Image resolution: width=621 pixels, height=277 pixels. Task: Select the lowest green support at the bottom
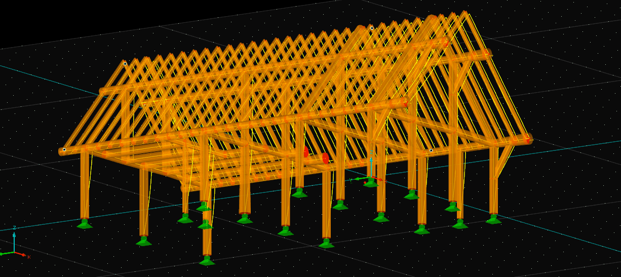pos(207,261)
